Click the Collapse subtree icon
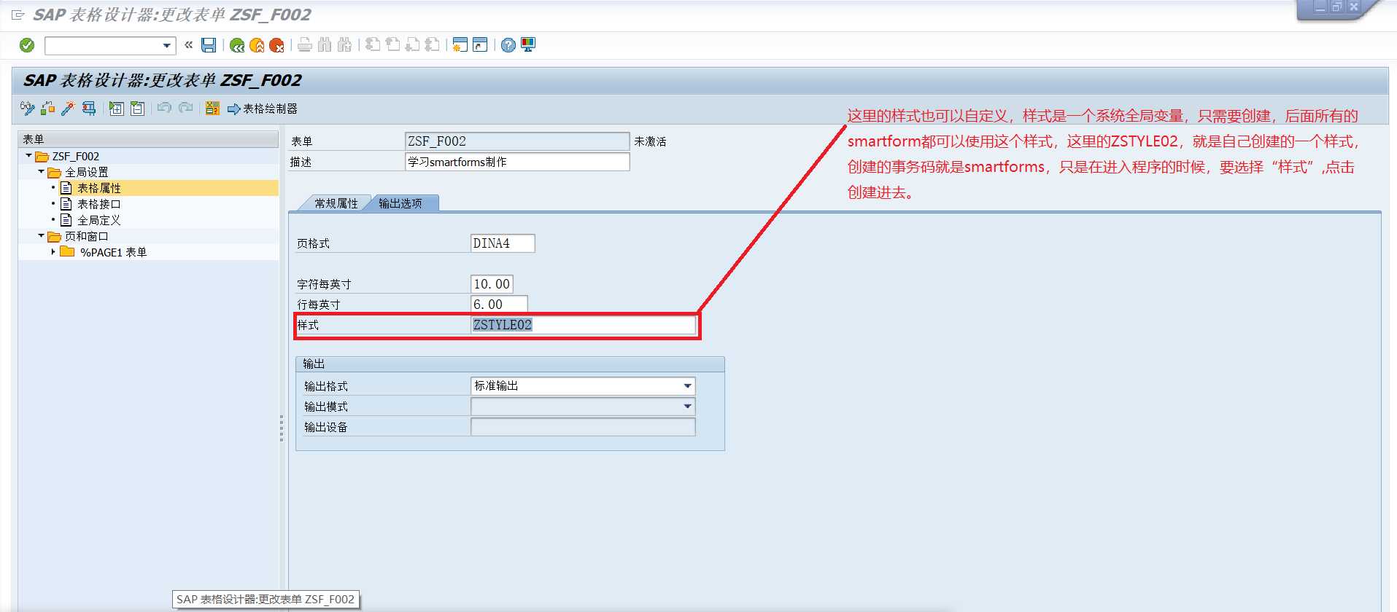This screenshot has width=1397, height=612. pyautogui.click(x=137, y=109)
